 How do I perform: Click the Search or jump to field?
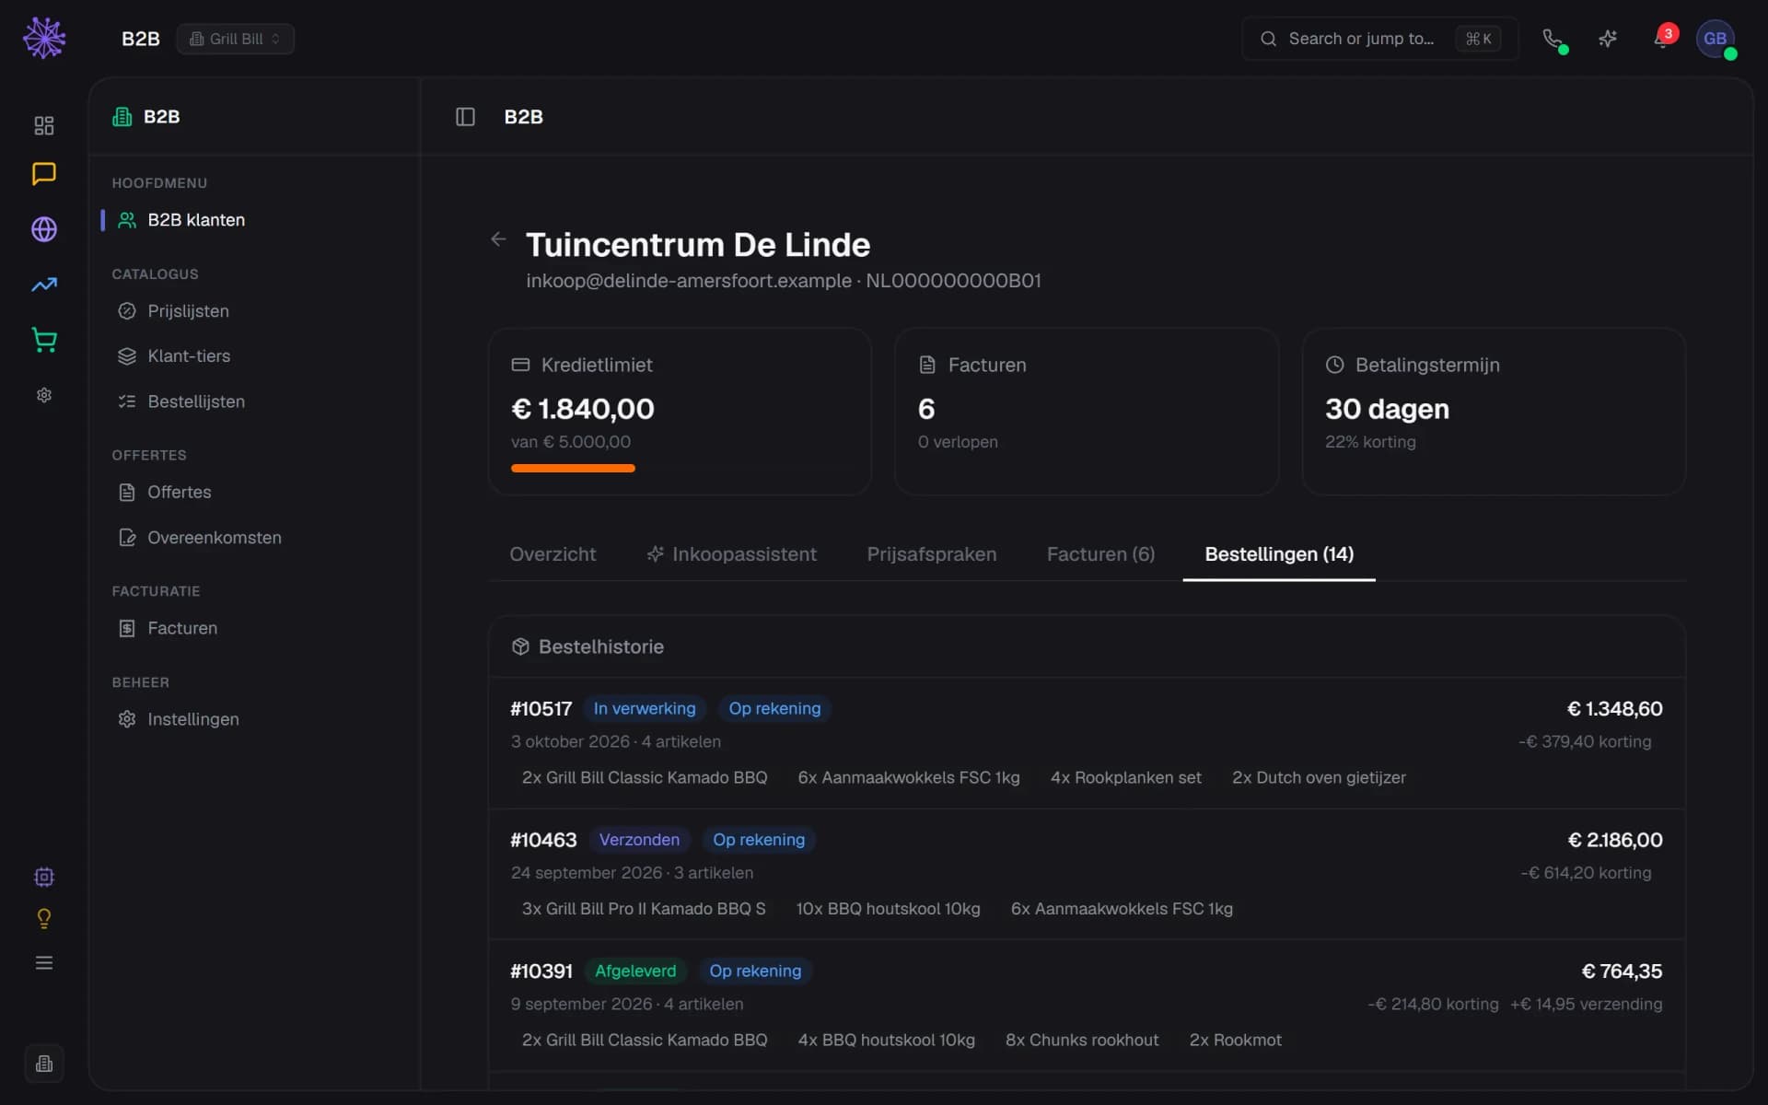click(x=1379, y=39)
